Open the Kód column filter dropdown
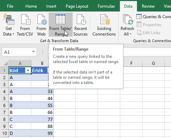The image size is (171, 138). [28, 70]
